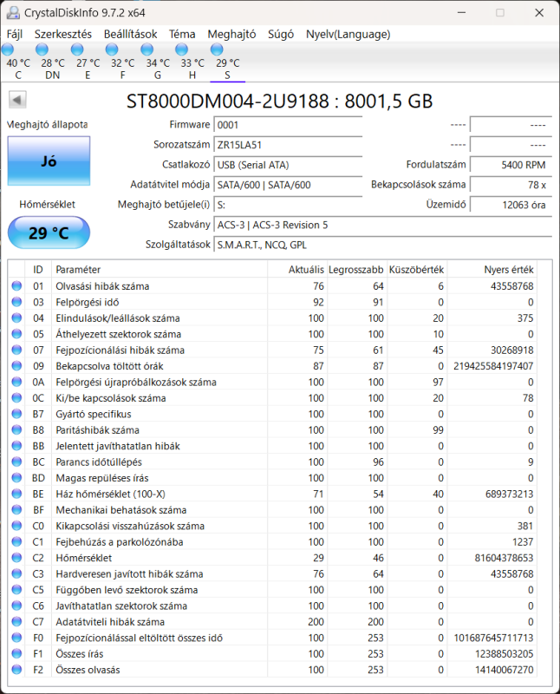Open the Meghajtó menu
The image size is (560, 694).
(231, 34)
